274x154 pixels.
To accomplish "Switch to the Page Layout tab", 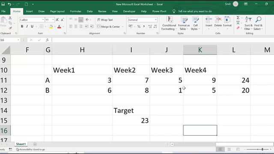I will click(57, 11).
